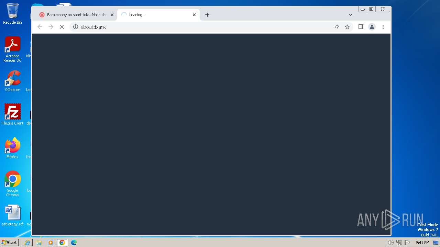Image resolution: width=440 pixels, height=247 pixels.
Task: Show the clock reading 9:41 PM
Action: click(422, 243)
